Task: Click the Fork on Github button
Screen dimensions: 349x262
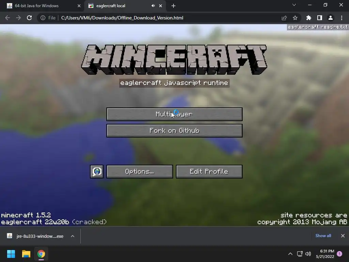Action: tap(174, 131)
